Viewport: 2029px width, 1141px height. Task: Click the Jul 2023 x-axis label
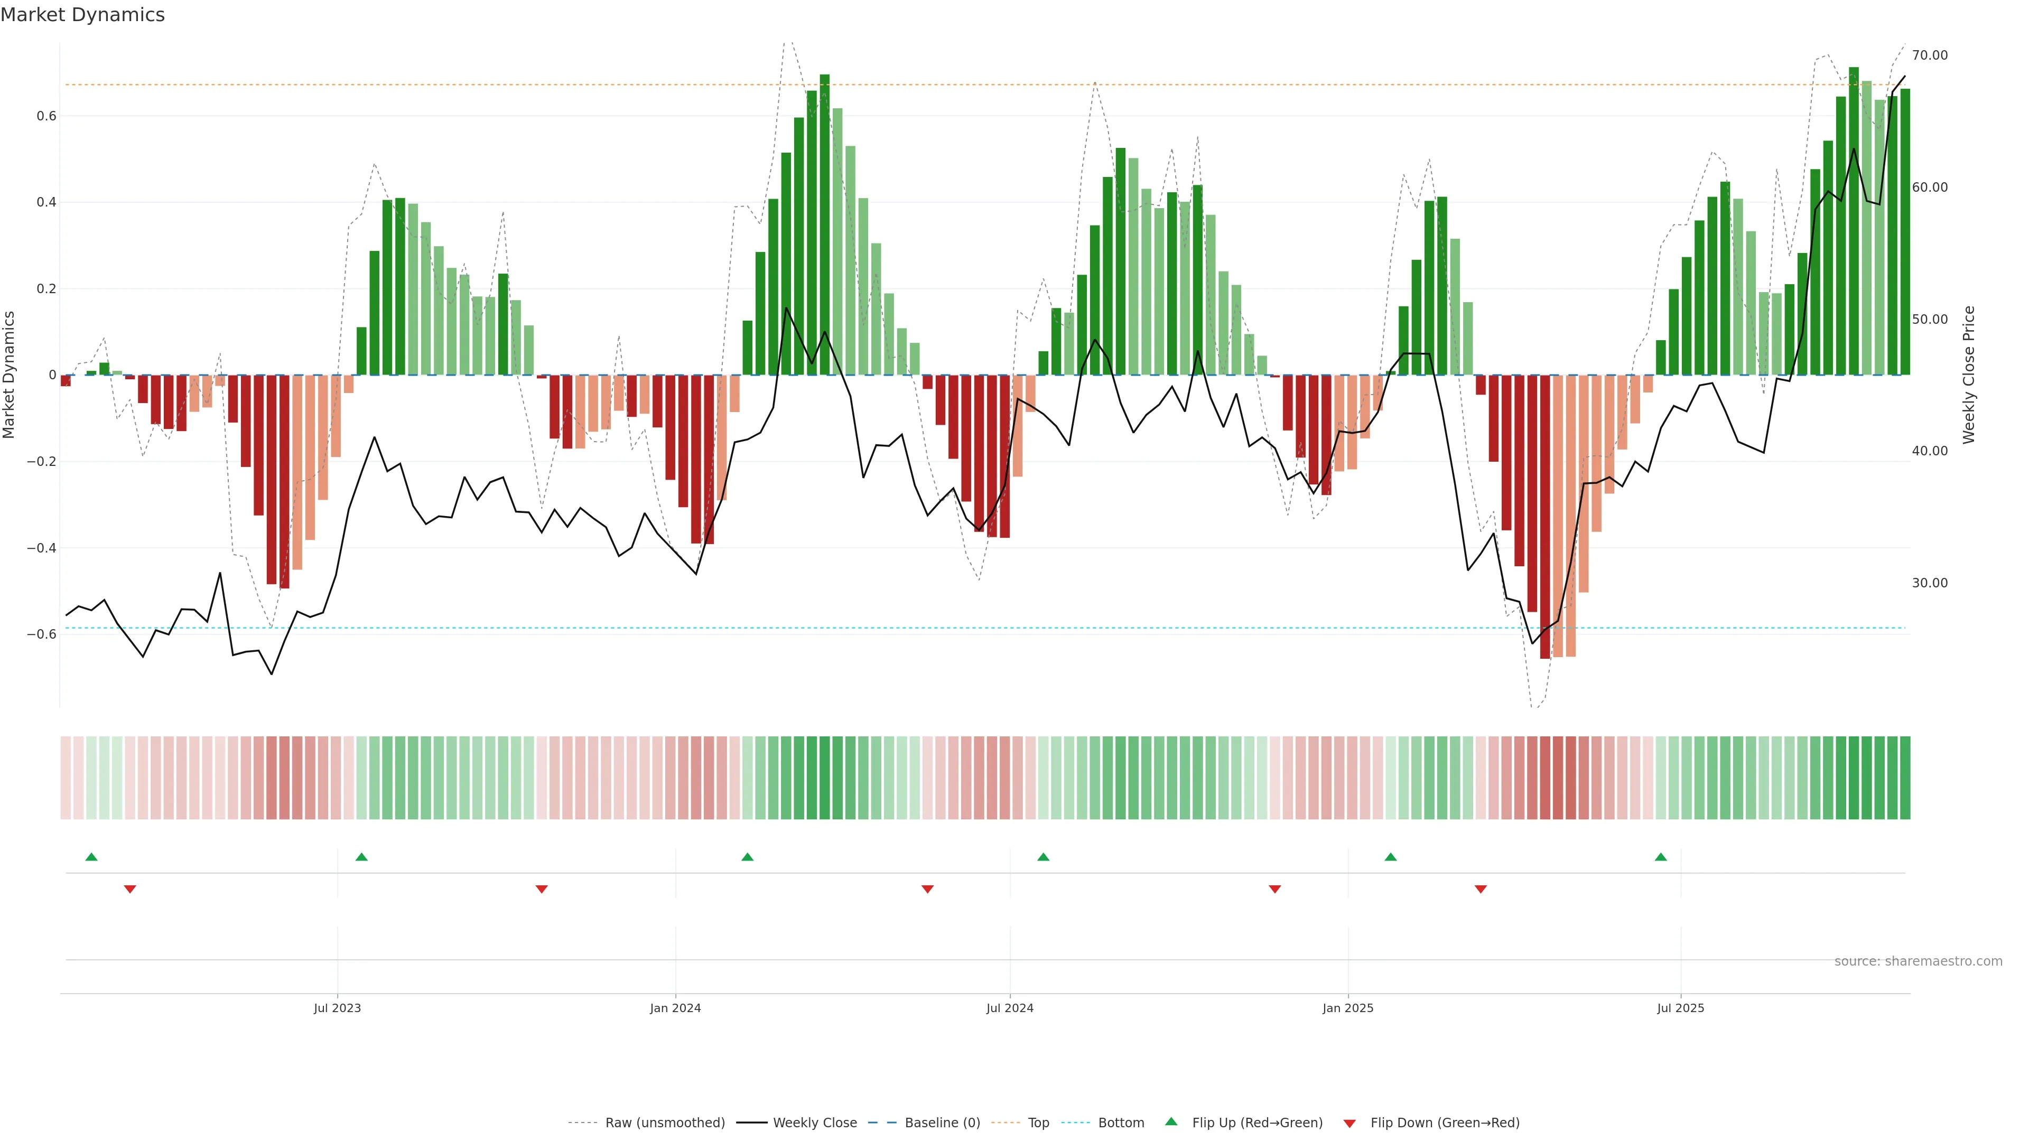click(x=337, y=1008)
